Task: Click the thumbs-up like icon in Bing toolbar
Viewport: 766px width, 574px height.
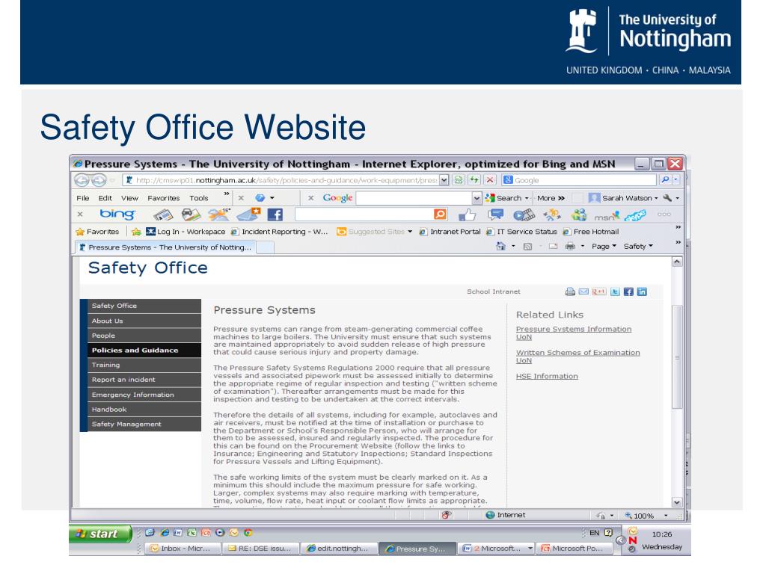Action: pyautogui.click(x=467, y=215)
